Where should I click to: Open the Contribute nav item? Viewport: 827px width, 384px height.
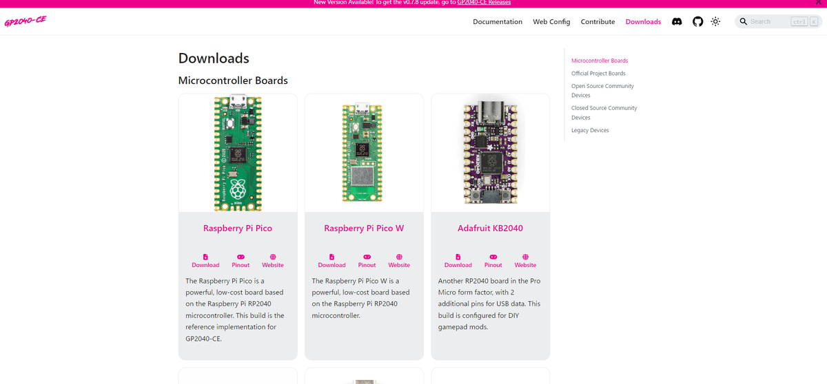point(598,21)
